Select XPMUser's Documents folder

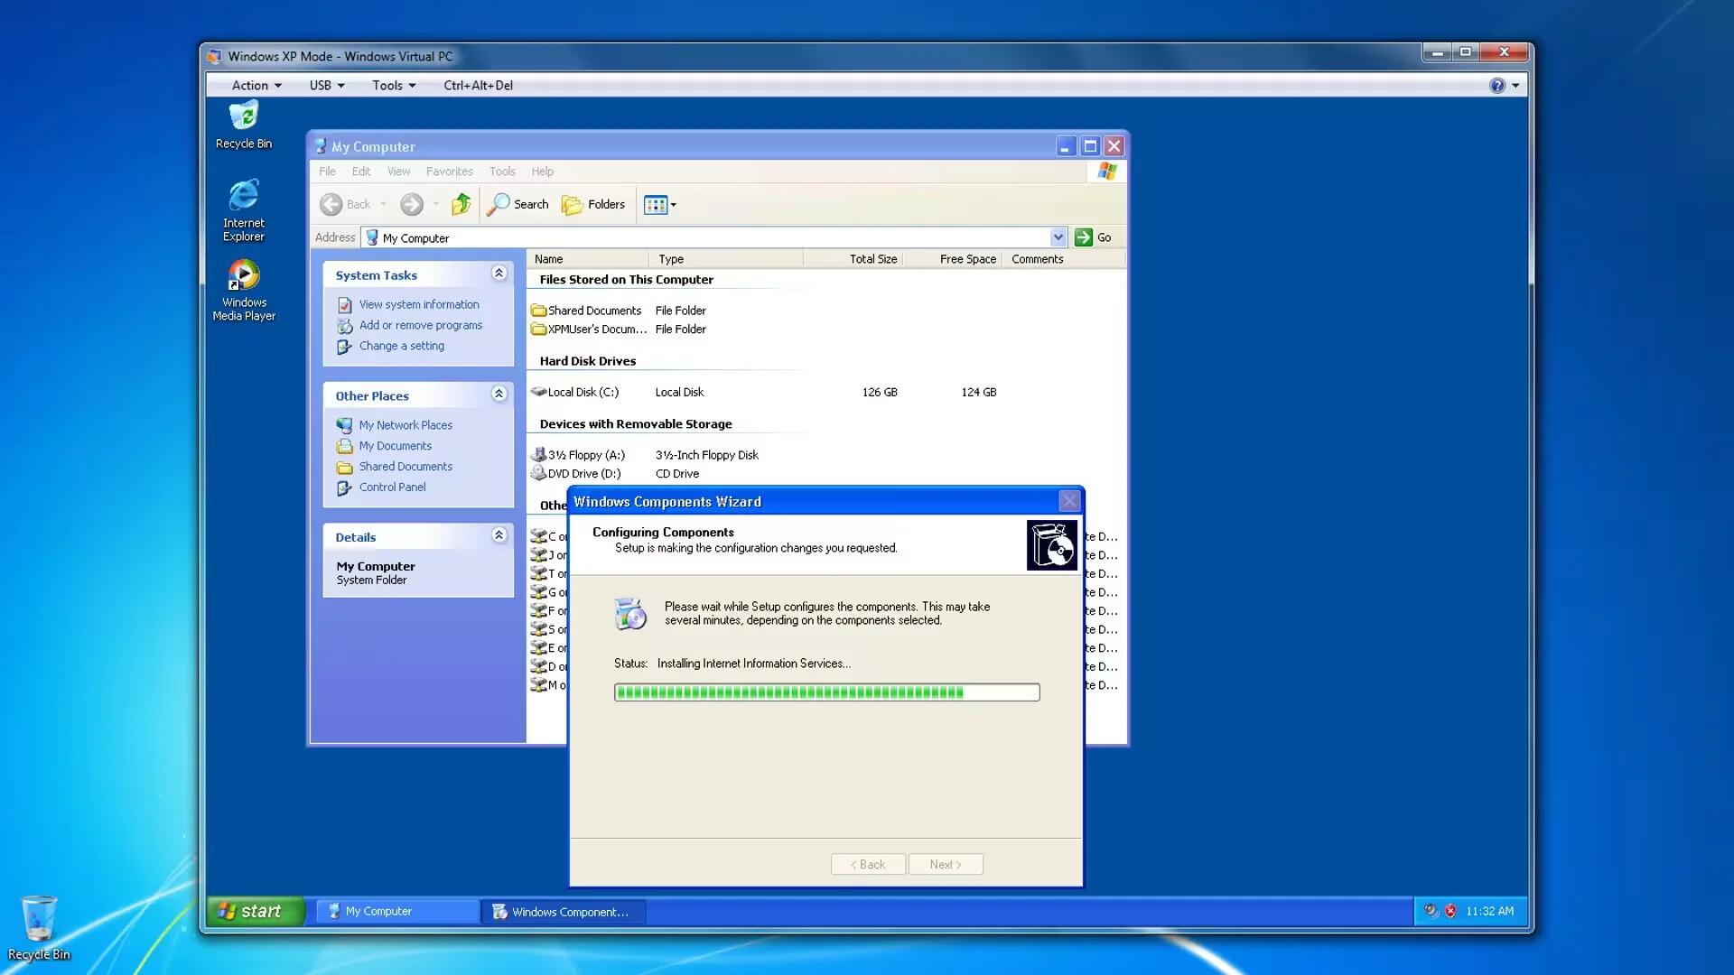pos(589,330)
